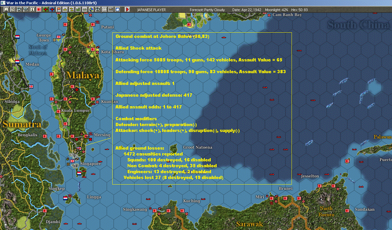Click the Japanese rising sun toolbar icon
The width and height of the screenshot is (392, 230).
(x=39, y=9)
